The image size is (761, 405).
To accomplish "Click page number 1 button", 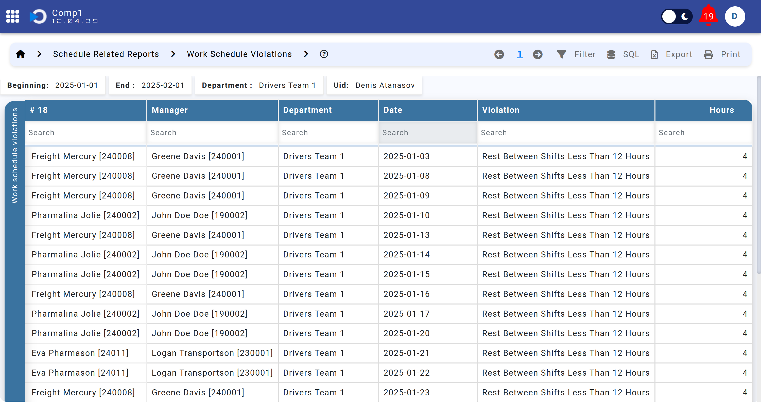I will (x=521, y=54).
